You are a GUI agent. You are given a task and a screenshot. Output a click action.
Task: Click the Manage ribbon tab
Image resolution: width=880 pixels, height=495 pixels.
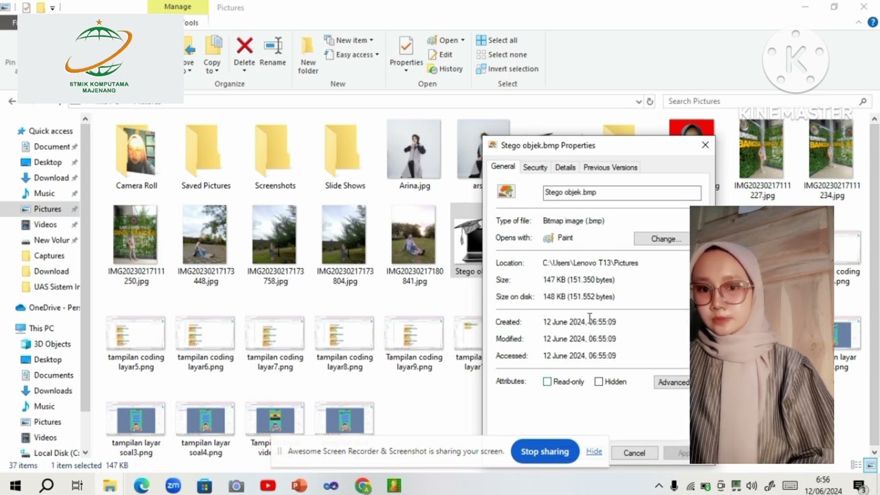(178, 7)
